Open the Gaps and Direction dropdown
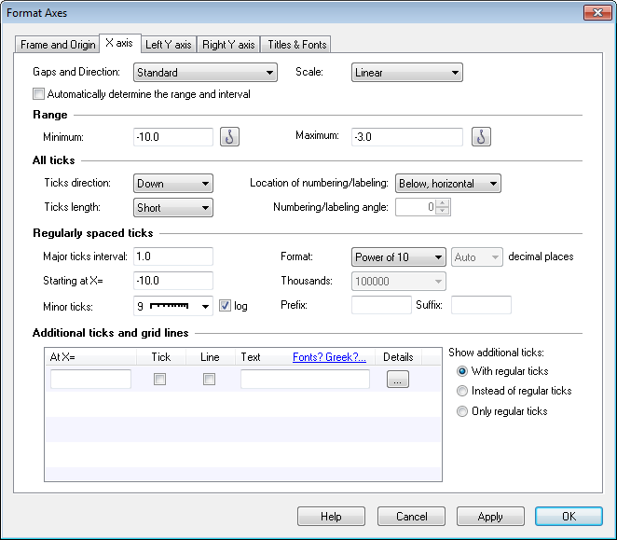Screen dimensions: 617x540 205,73
